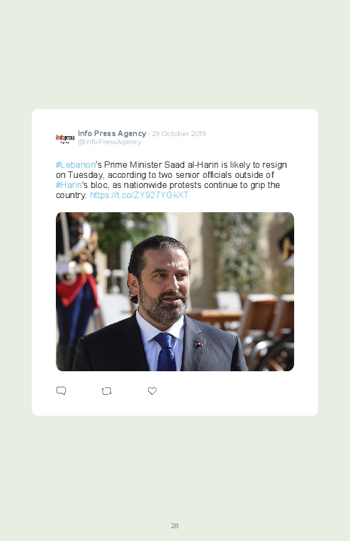350x541 pixels.
Task: Open the #Lebanon hashtag
Action: [x=75, y=164]
